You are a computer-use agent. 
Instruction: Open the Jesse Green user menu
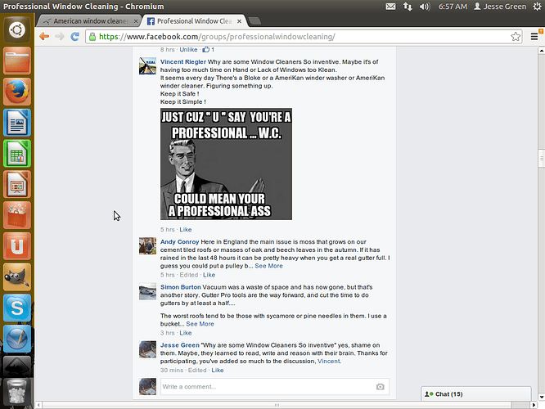(x=500, y=7)
